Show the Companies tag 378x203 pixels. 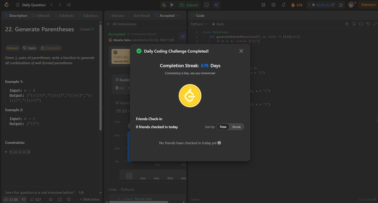(x=50, y=48)
